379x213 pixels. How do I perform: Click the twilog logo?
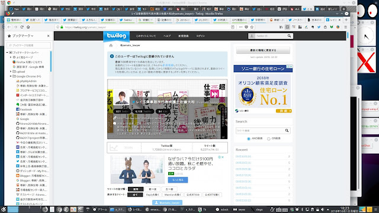(117, 36)
